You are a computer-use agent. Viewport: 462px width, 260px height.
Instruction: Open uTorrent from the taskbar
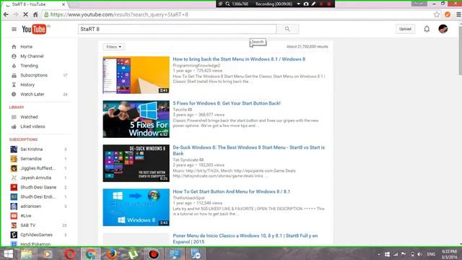point(133,253)
